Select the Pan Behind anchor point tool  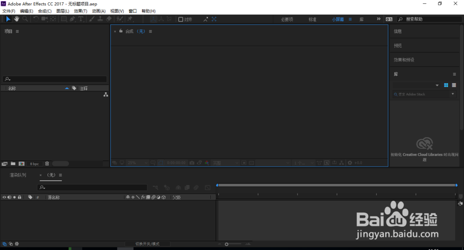click(53, 19)
